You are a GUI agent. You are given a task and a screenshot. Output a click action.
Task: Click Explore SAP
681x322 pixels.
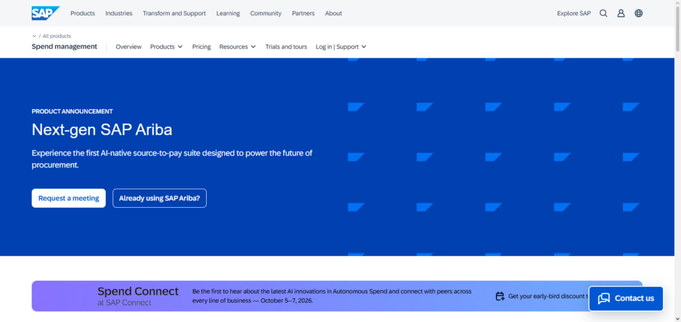(574, 13)
